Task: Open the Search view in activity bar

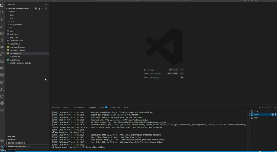Action: (2, 12)
